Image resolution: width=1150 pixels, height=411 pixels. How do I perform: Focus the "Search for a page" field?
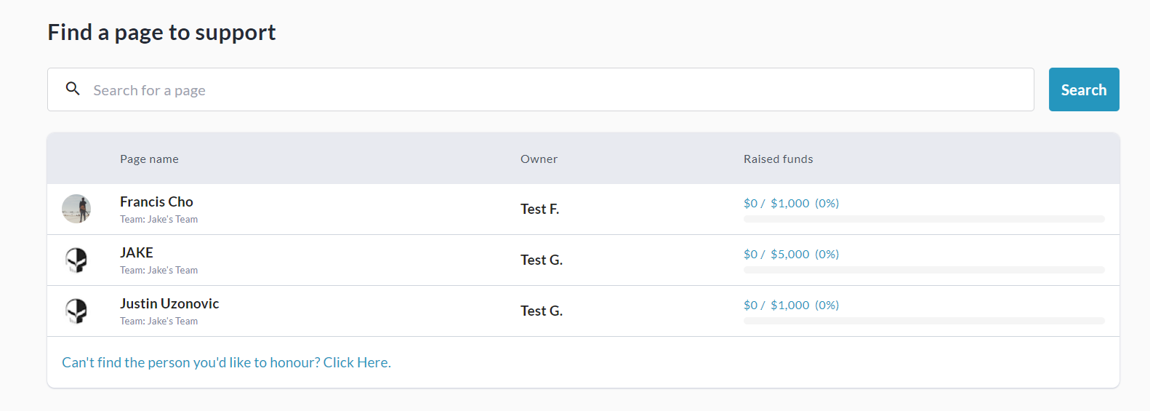(x=552, y=89)
